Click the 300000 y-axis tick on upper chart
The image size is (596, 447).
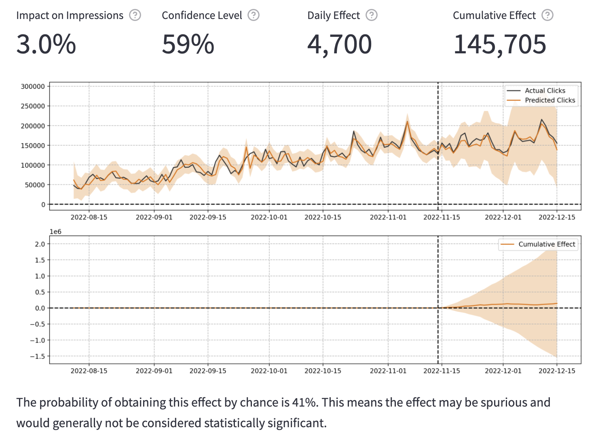pyautogui.click(x=33, y=86)
